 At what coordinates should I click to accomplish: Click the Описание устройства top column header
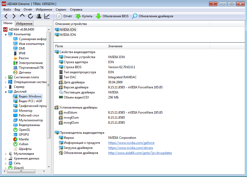pyautogui.click(x=132, y=24)
